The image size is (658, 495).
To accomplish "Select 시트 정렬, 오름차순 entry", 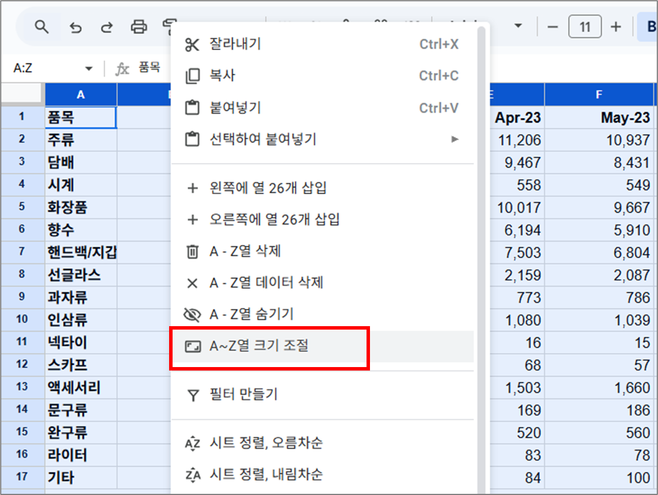I will (322, 443).
